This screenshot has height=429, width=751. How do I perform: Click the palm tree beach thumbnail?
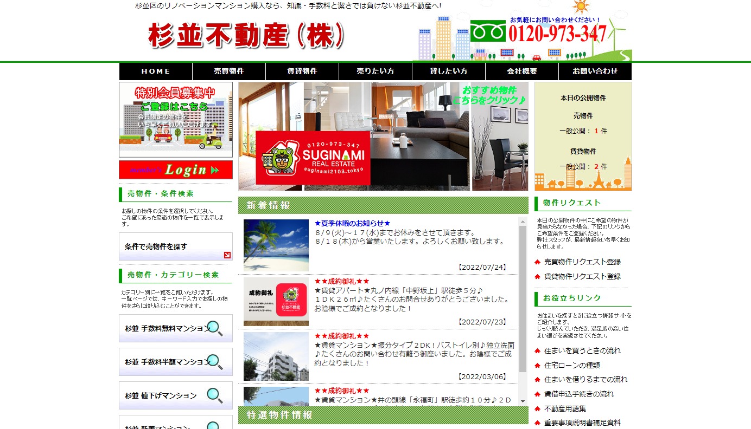tap(276, 245)
